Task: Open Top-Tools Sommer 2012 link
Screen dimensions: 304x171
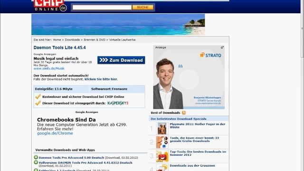Action: point(198,153)
